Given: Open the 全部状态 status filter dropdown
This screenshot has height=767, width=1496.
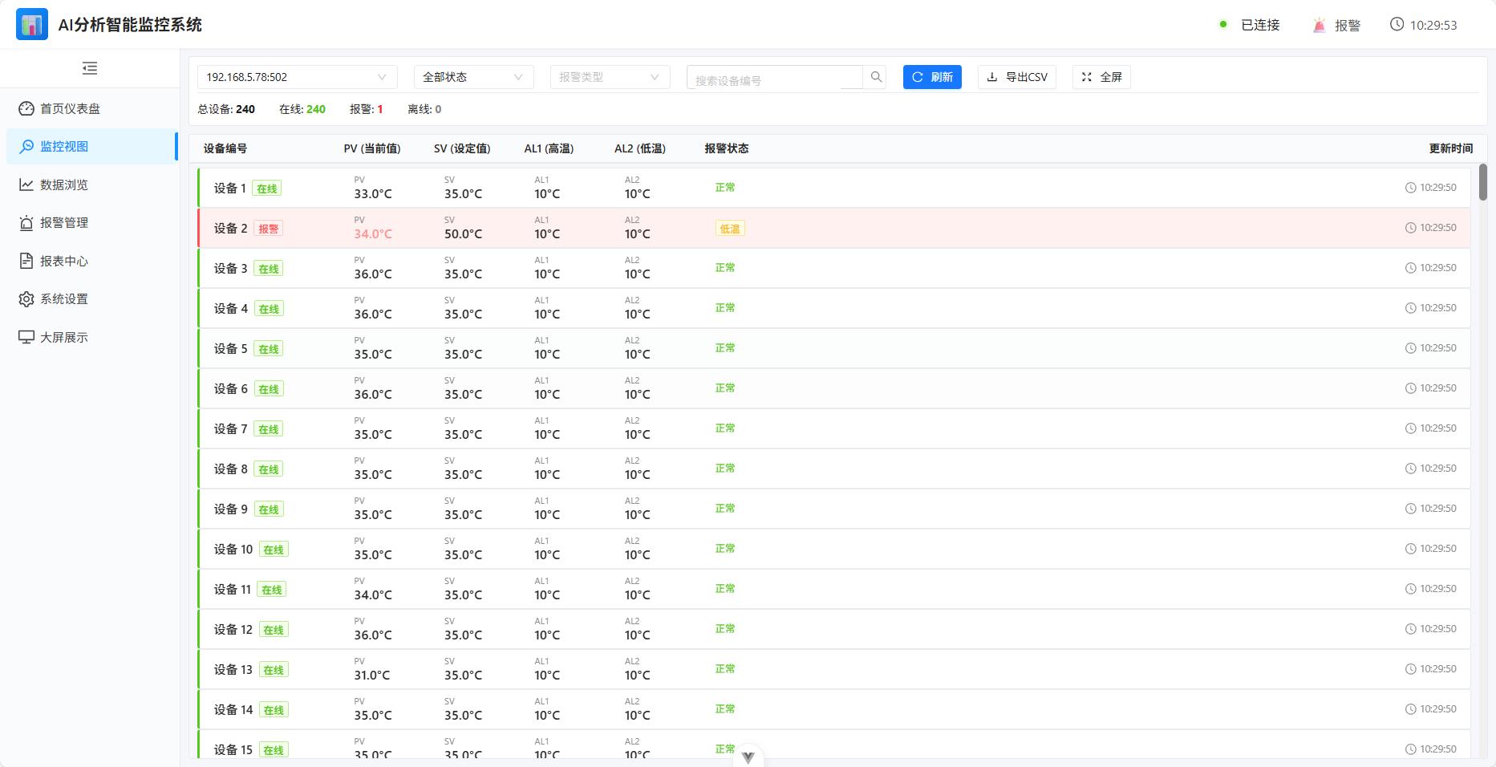Looking at the screenshot, I should tap(473, 77).
